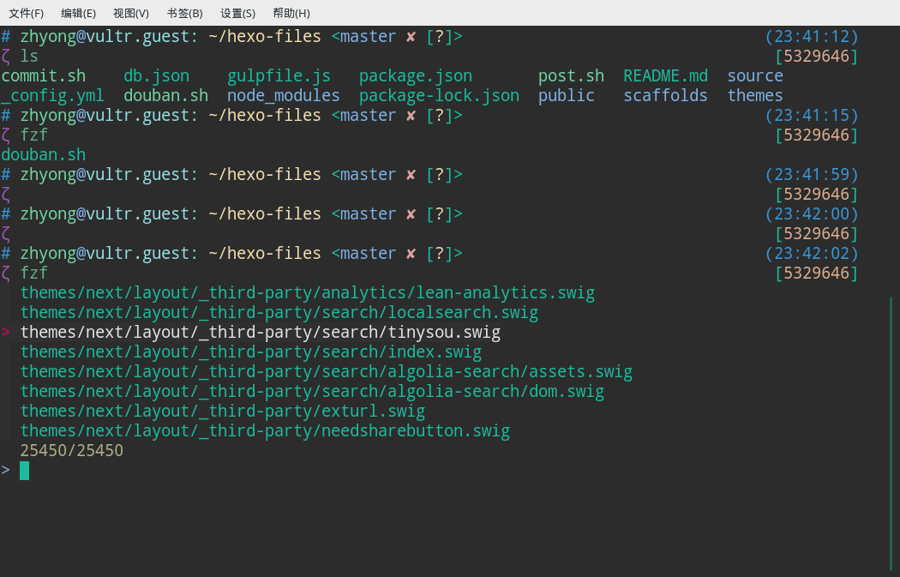Click the douban.sh output text

(x=44, y=154)
